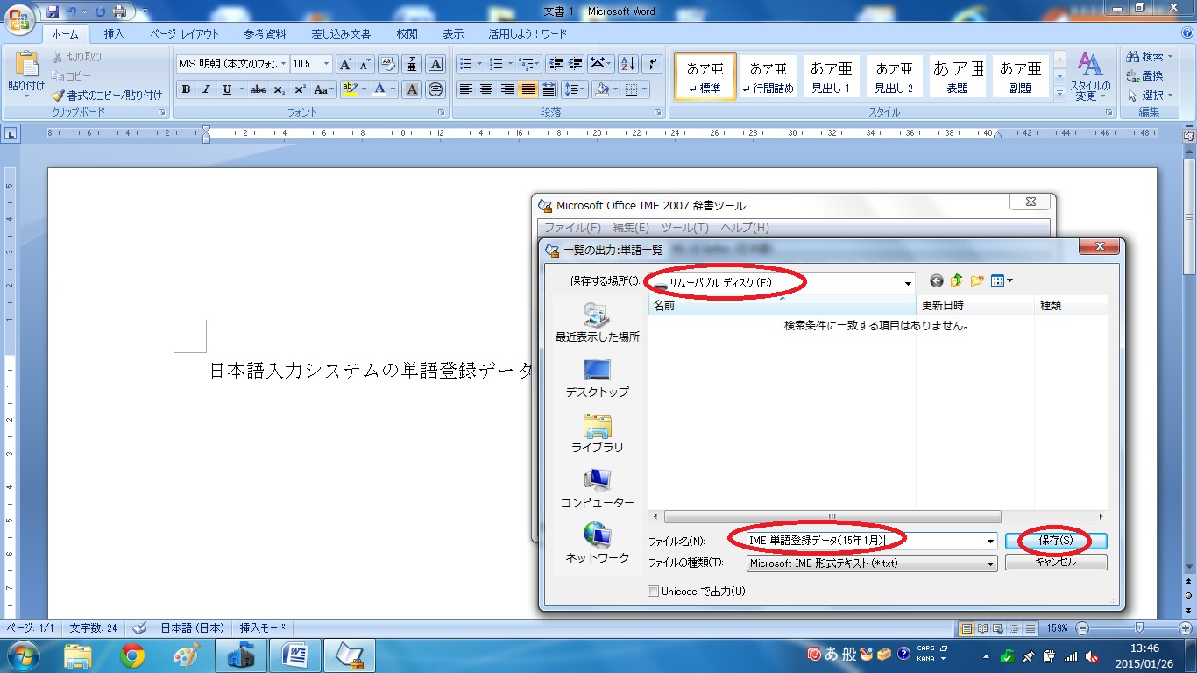Click the zoom slider handle
This screenshot has width=1197, height=673.
pyautogui.click(x=1139, y=628)
